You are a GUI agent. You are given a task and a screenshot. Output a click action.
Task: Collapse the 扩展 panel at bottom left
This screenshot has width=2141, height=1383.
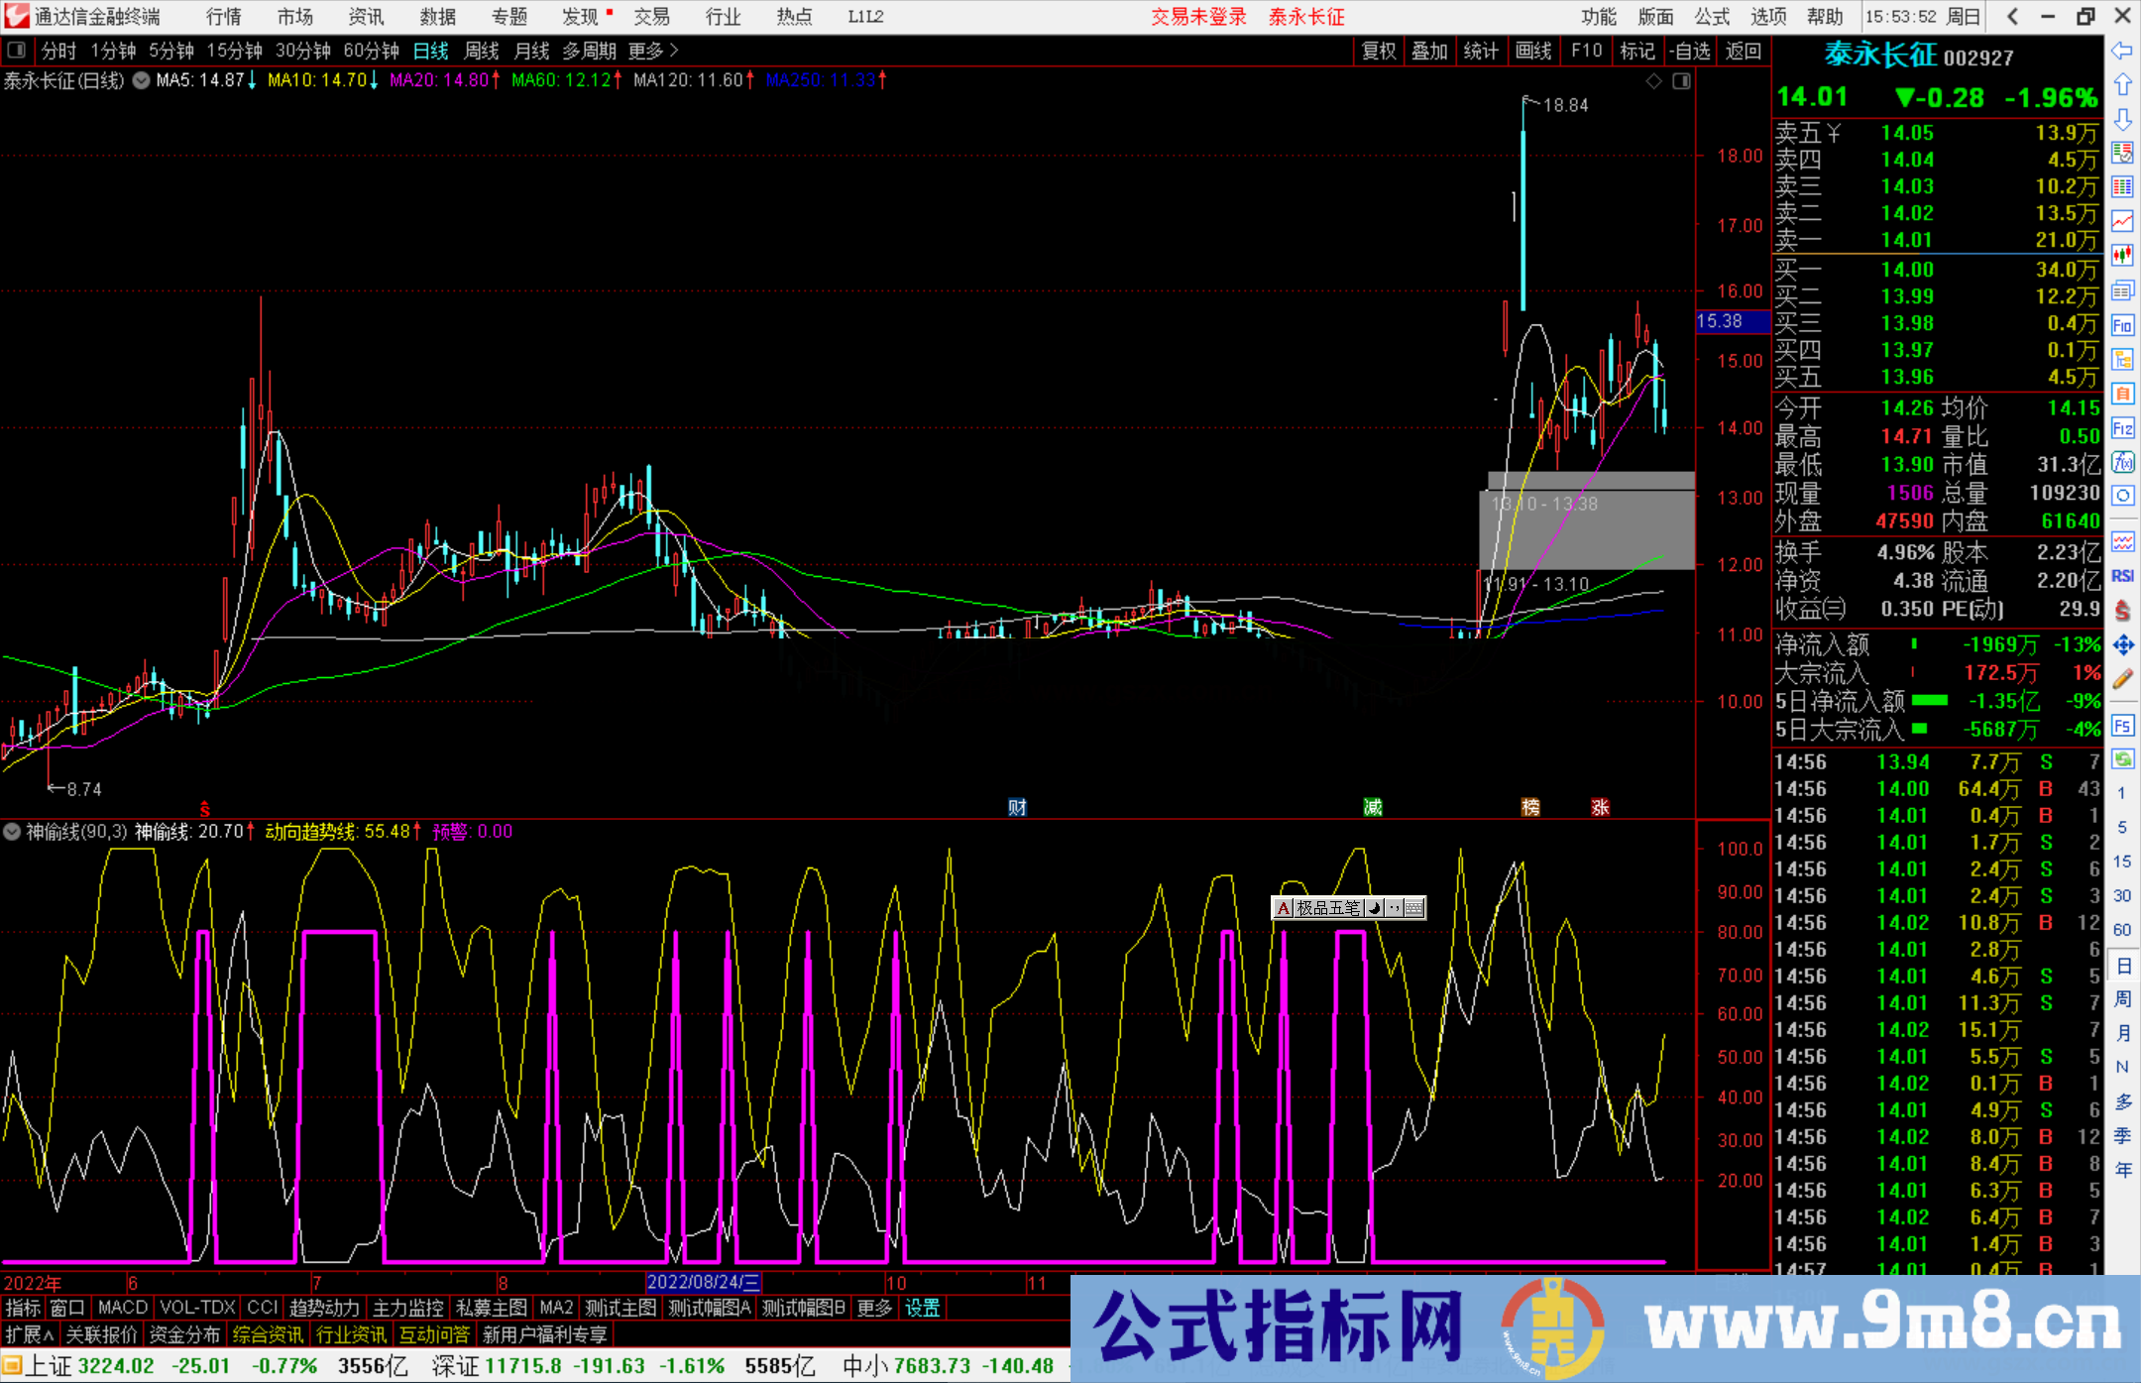click(27, 1333)
